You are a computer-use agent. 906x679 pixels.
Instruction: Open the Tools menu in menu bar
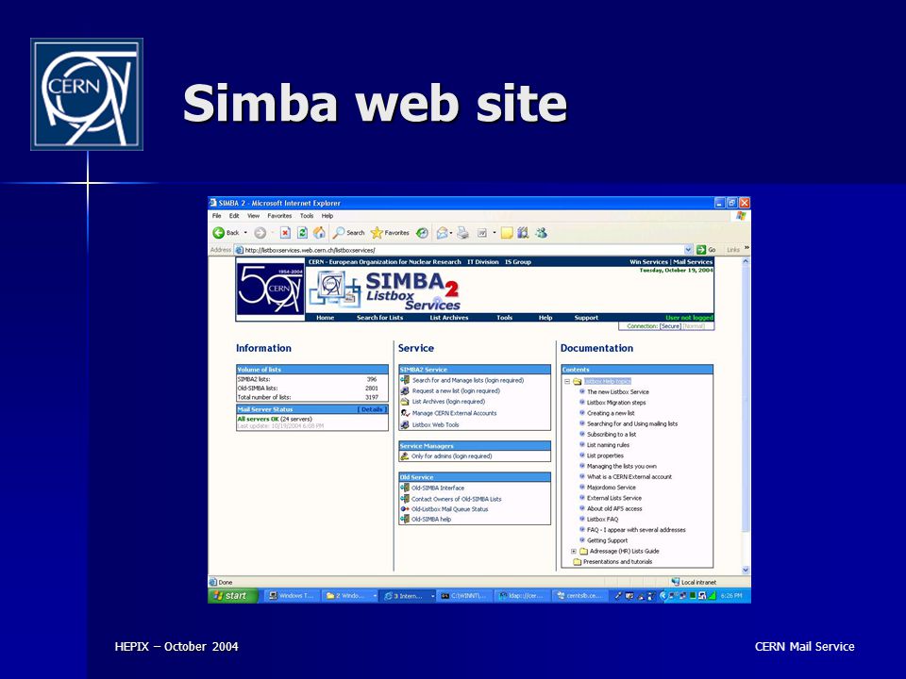pyautogui.click(x=306, y=216)
